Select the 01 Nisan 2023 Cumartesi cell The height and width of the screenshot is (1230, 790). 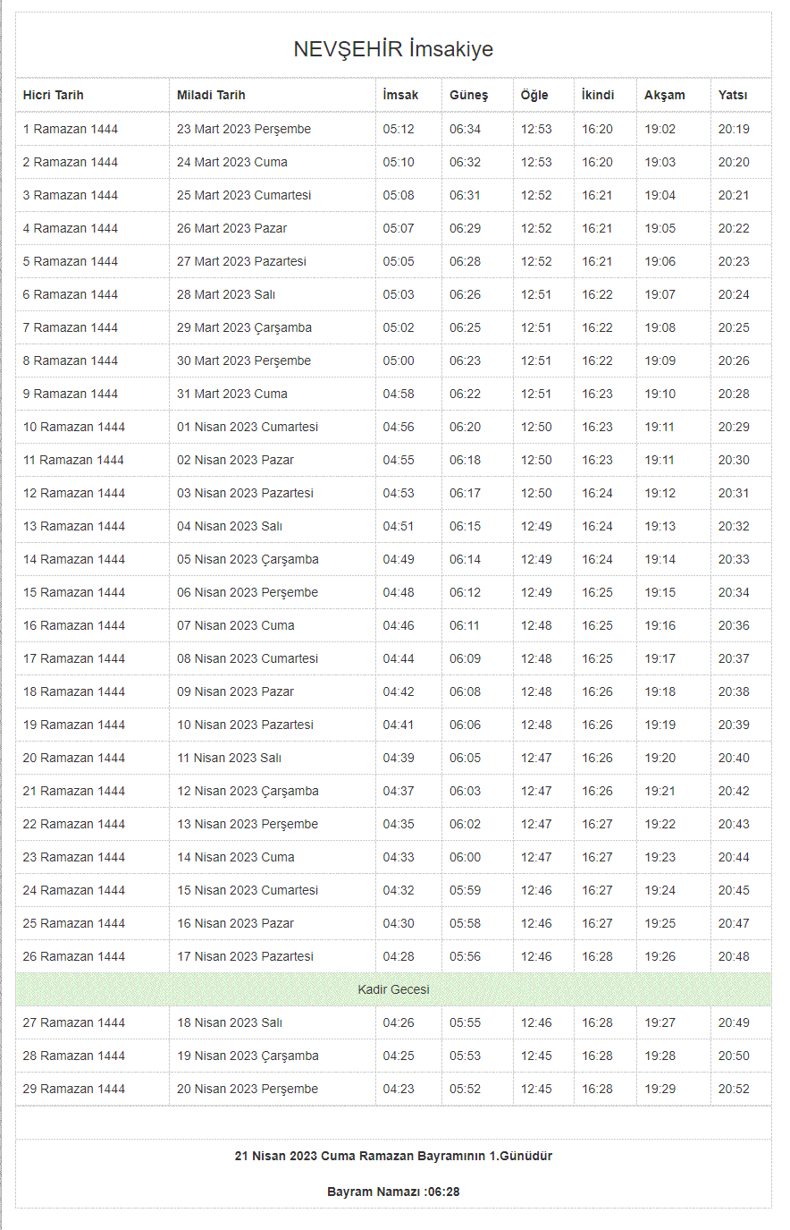click(x=248, y=427)
